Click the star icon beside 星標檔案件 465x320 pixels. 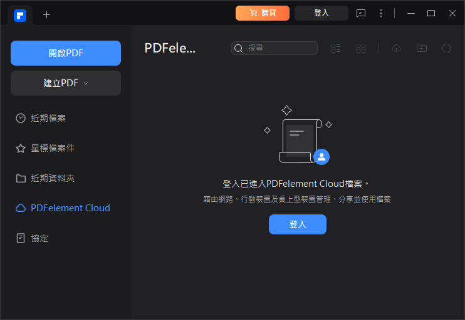pyautogui.click(x=21, y=148)
